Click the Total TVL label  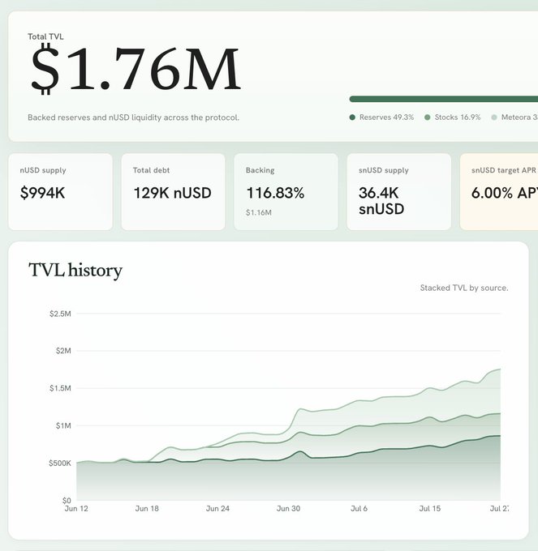[45, 36]
